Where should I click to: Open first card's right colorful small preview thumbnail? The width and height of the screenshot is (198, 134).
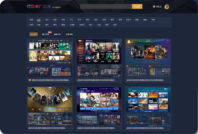(61, 71)
